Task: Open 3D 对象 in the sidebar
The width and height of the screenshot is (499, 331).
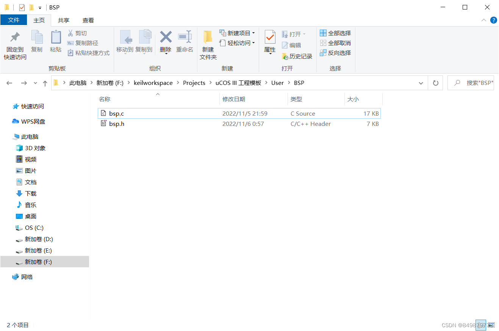Action: click(31, 148)
